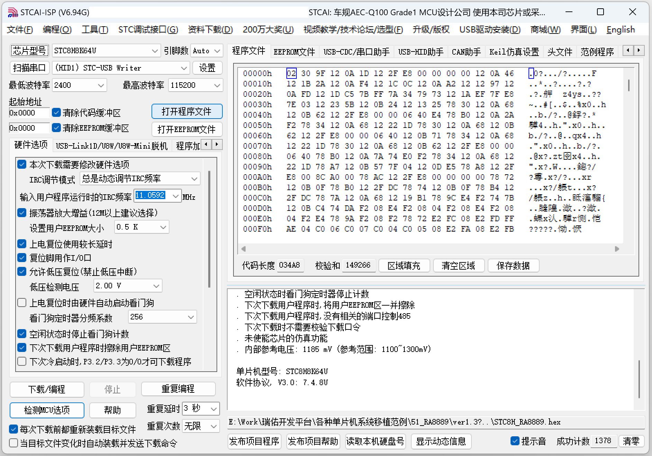
Task: Click hex view vertical scrollbar thumb
Action: coord(628,85)
